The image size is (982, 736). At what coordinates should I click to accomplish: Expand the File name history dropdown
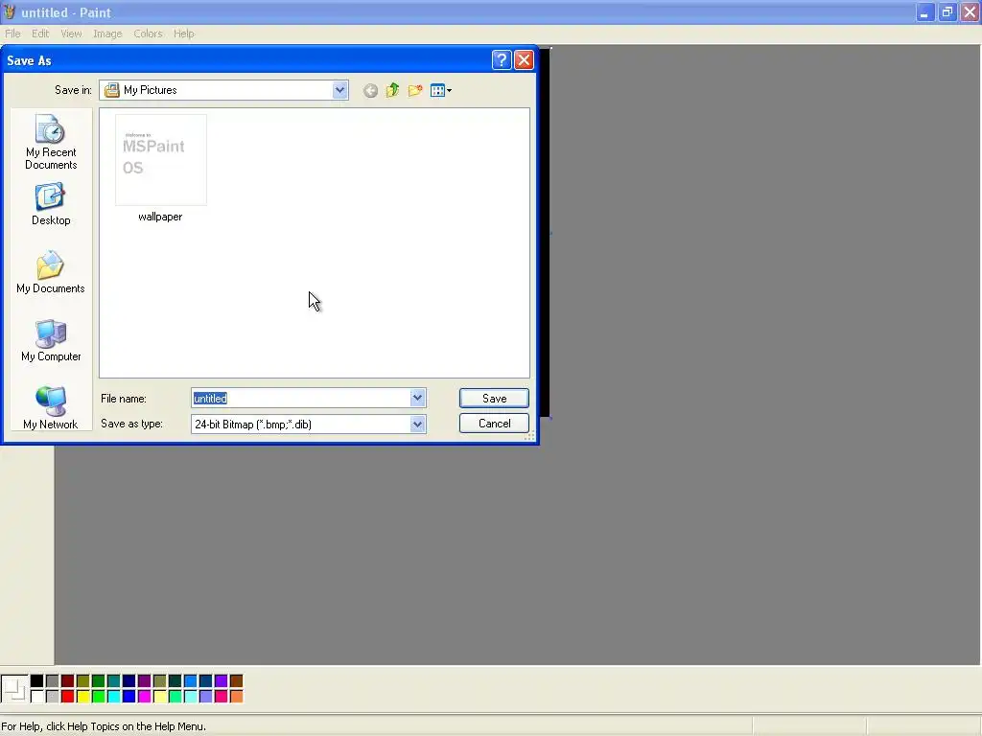[x=418, y=398]
